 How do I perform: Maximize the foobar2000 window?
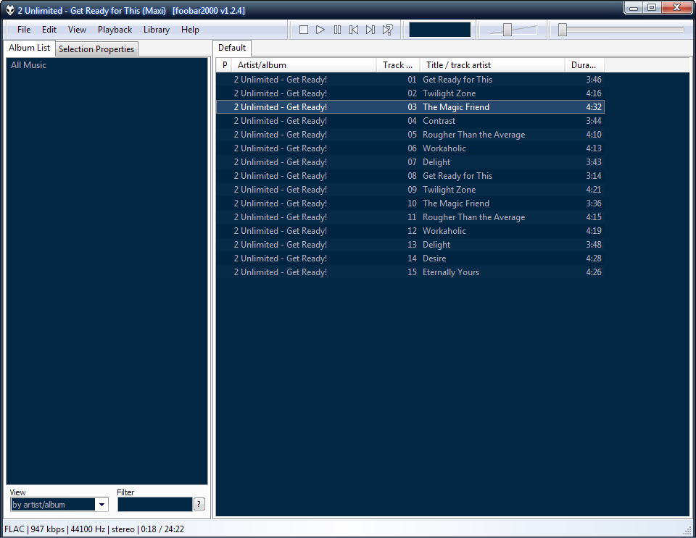(x=652, y=7)
